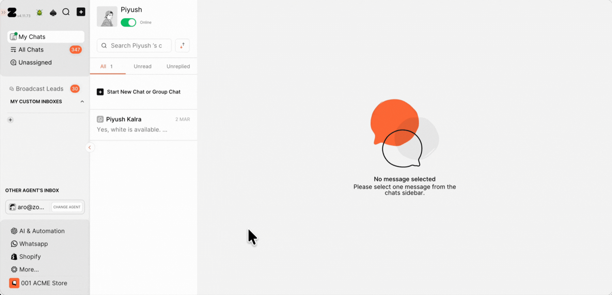Open the More... menu

25,270
